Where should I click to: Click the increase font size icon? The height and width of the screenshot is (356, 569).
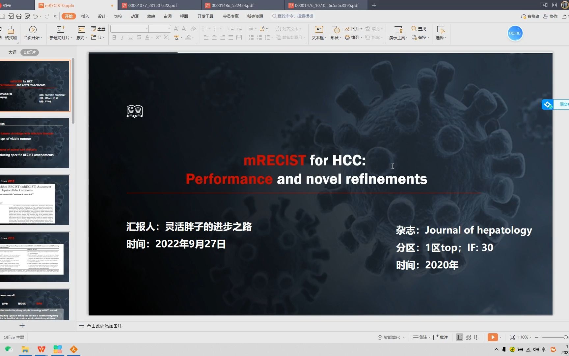176,29
